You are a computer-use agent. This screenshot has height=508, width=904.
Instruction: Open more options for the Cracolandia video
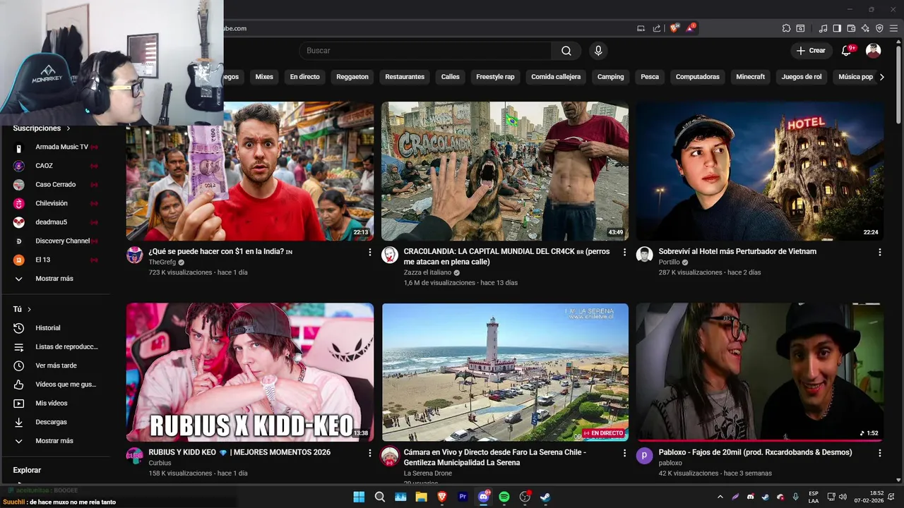(x=624, y=252)
